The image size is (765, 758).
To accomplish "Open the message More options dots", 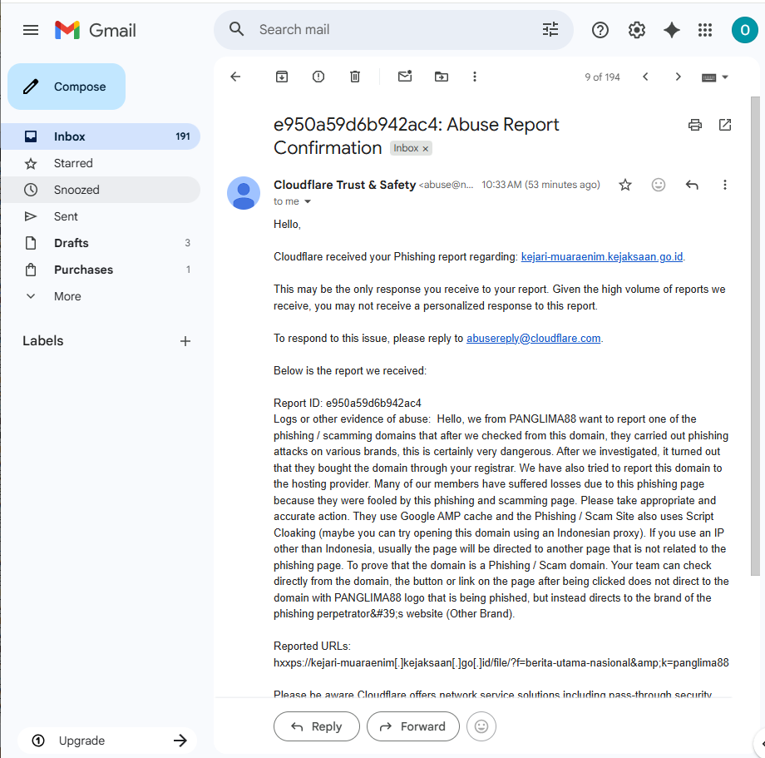I will [725, 185].
